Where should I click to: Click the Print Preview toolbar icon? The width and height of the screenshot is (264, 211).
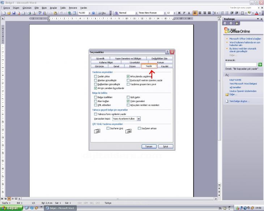[x=34, y=13]
